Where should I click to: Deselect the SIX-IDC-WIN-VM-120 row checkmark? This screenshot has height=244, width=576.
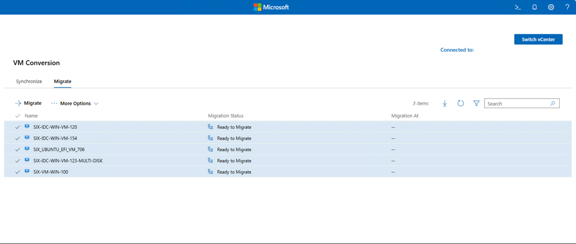click(x=18, y=127)
